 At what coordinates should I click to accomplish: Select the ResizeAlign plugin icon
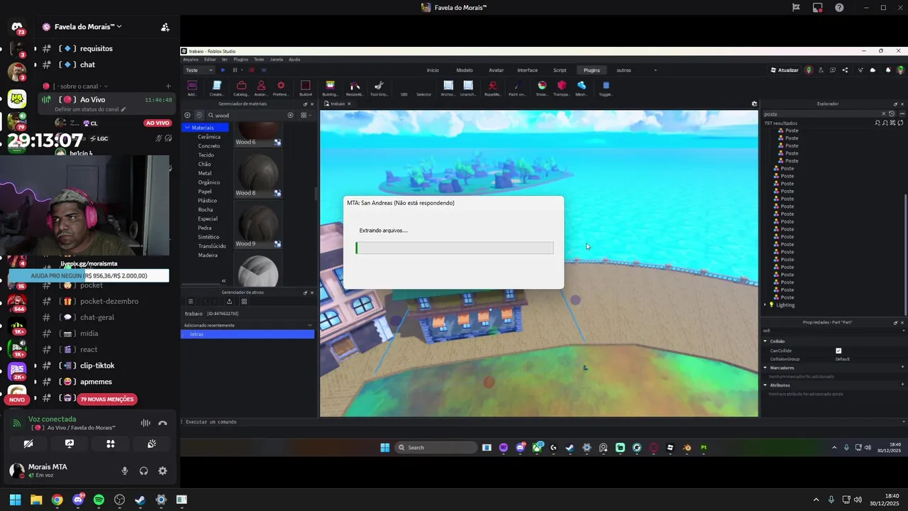pos(353,86)
